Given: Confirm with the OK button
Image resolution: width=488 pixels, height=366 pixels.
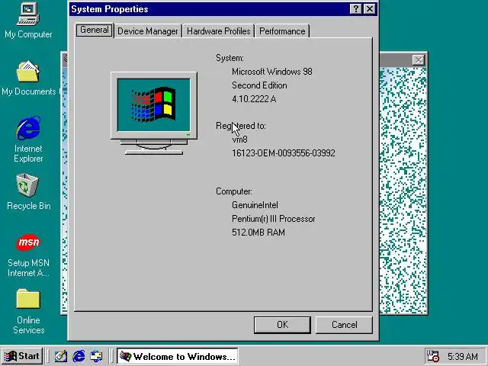Looking at the screenshot, I should [282, 325].
